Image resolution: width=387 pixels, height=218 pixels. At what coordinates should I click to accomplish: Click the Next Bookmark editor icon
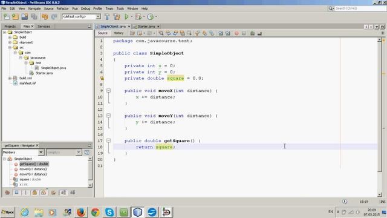(204, 33)
